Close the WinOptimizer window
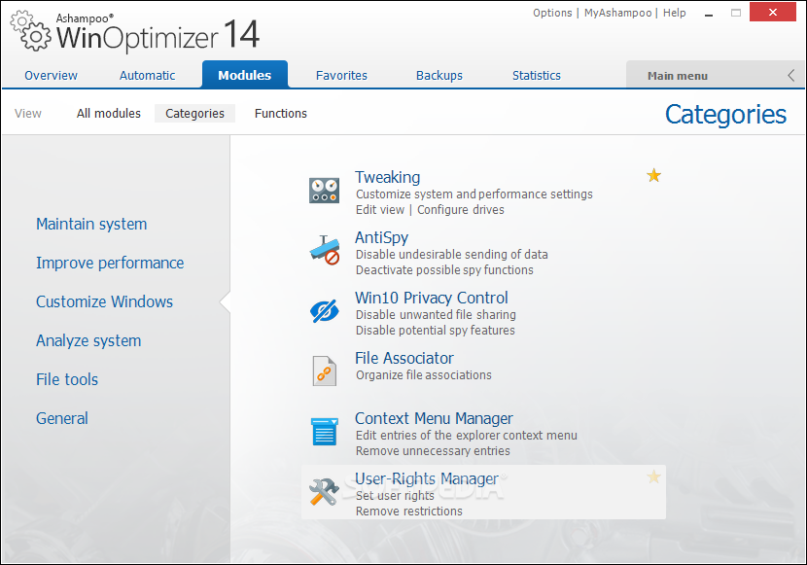Screen dimensions: 807x565 coord(773,13)
